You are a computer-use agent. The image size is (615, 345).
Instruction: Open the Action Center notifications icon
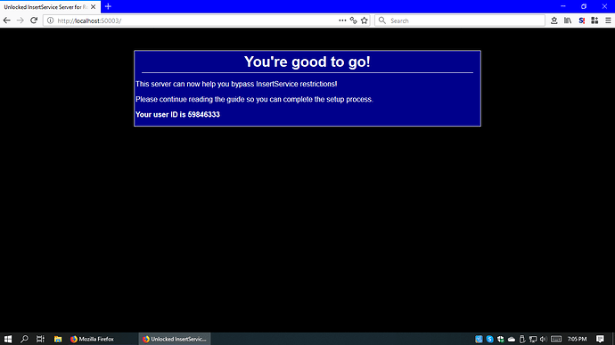click(600, 339)
